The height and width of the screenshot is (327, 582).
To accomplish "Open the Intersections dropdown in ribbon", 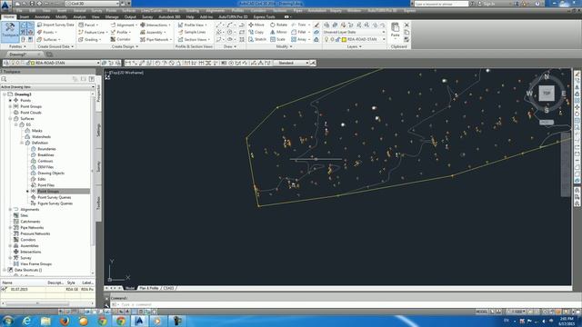I will click(156, 25).
